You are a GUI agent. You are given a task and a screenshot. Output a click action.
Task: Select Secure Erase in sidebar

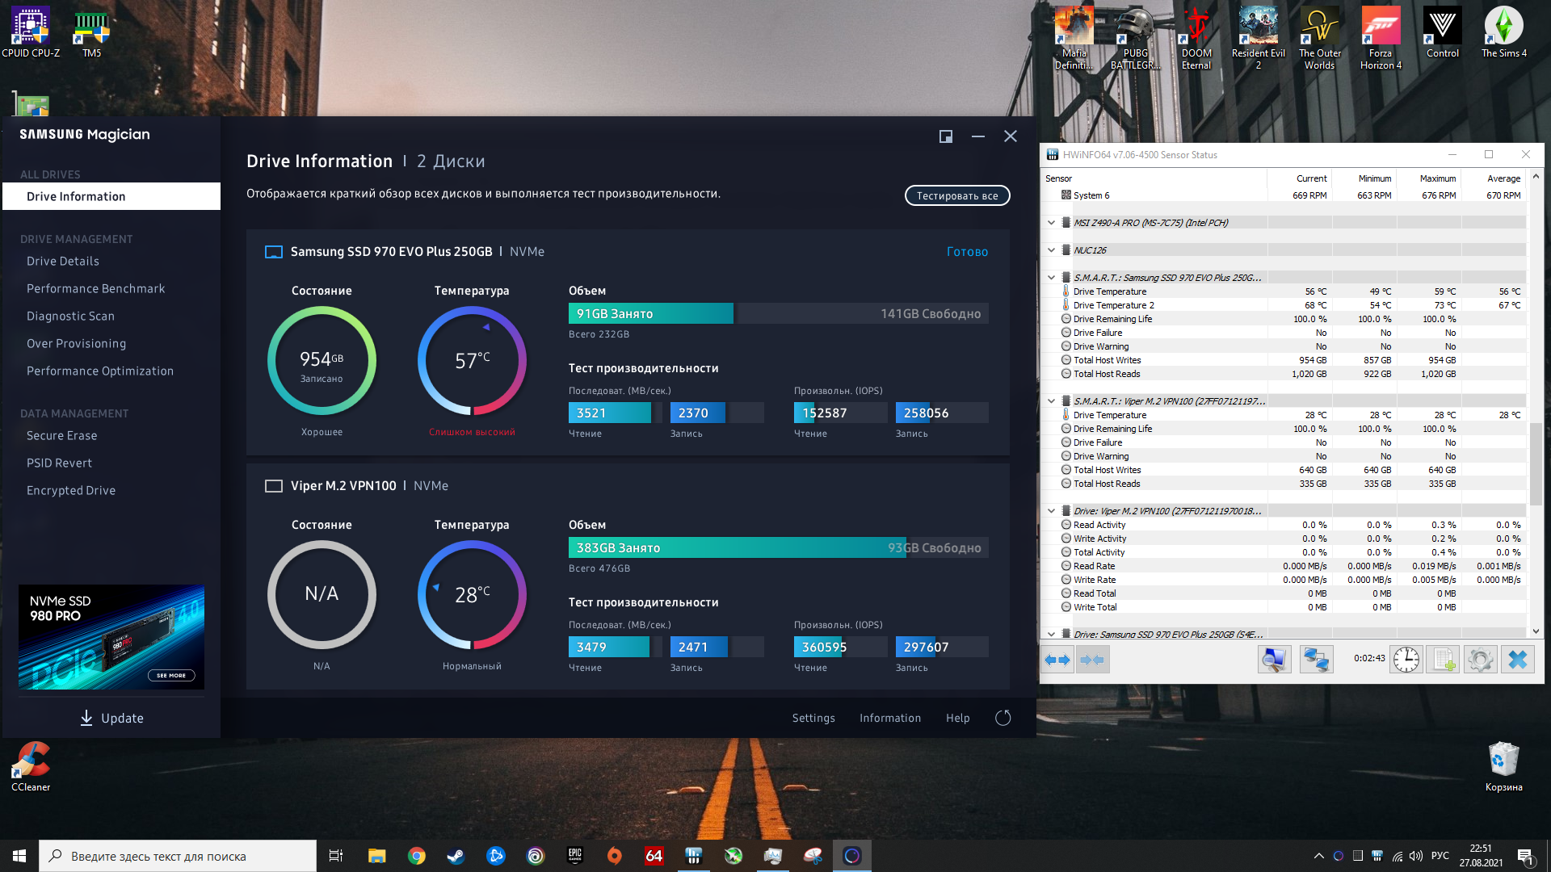tap(61, 436)
